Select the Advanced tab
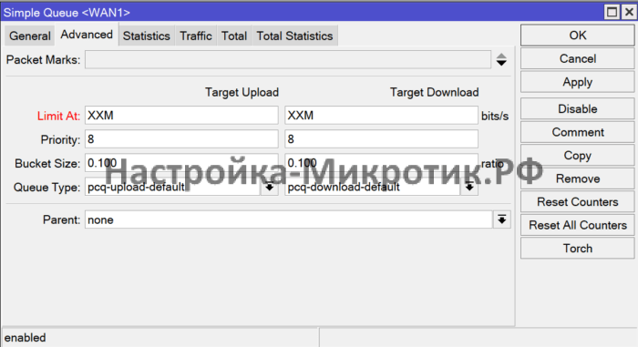Image resolution: width=638 pixels, height=347 pixels. pos(87,35)
